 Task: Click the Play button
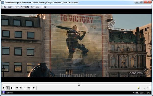(x=4, y=88)
